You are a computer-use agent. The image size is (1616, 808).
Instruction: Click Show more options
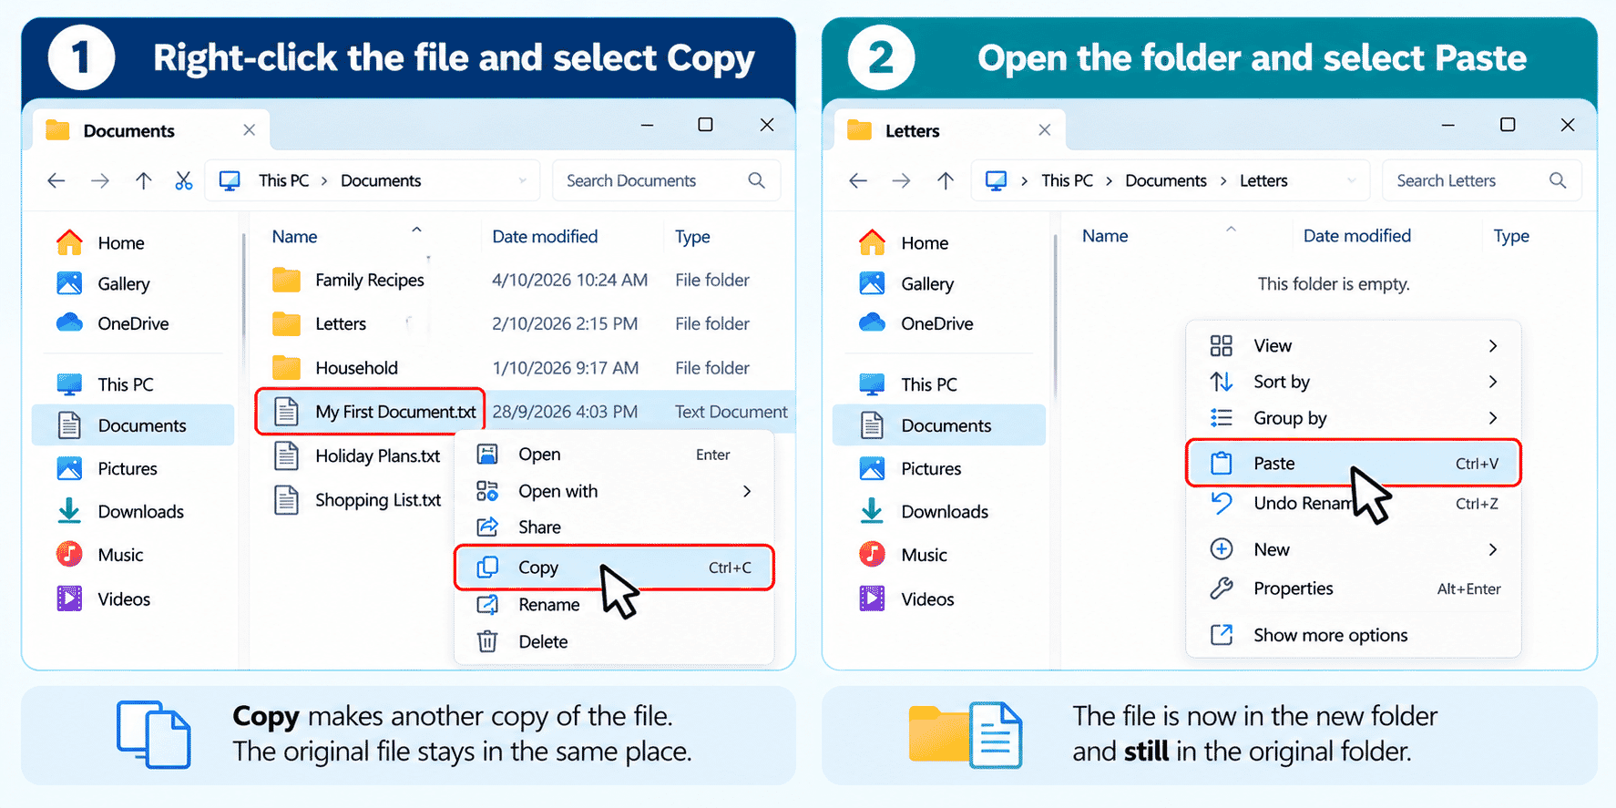[x=1354, y=635]
